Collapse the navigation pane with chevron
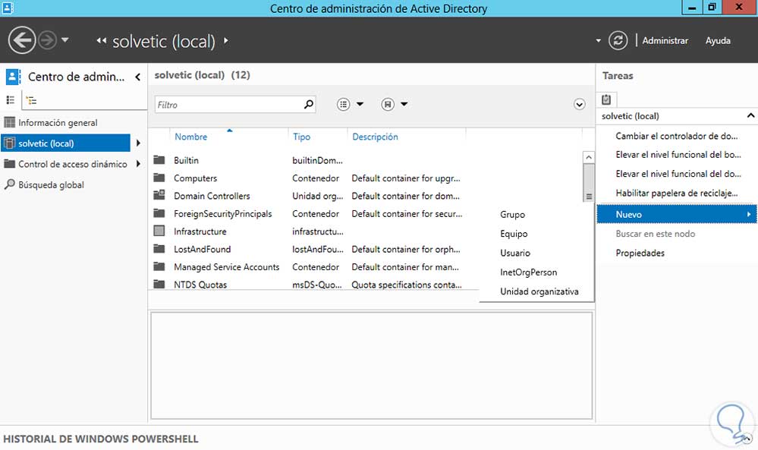 click(x=138, y=77)
